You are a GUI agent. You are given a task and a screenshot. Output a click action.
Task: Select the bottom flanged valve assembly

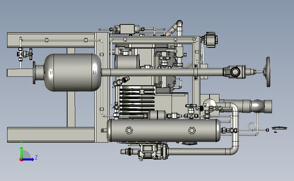153,151
